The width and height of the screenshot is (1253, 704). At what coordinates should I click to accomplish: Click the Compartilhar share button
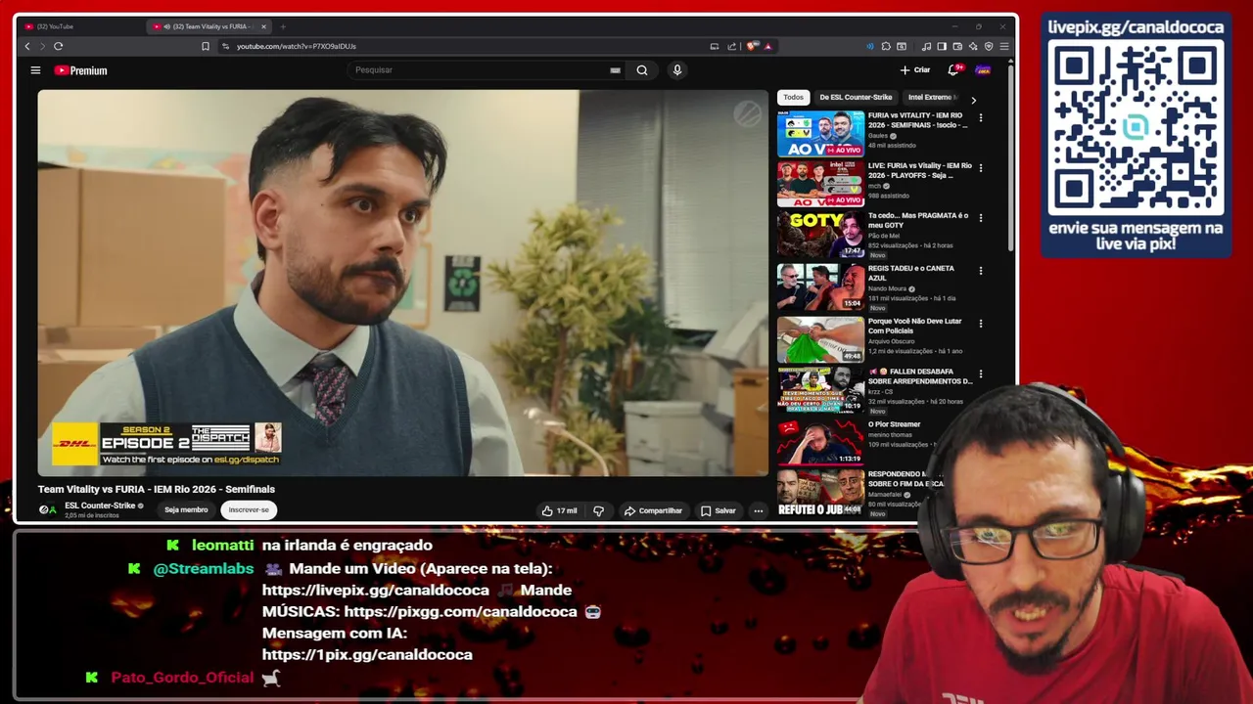pyautogui.click(x=653, y=510)
